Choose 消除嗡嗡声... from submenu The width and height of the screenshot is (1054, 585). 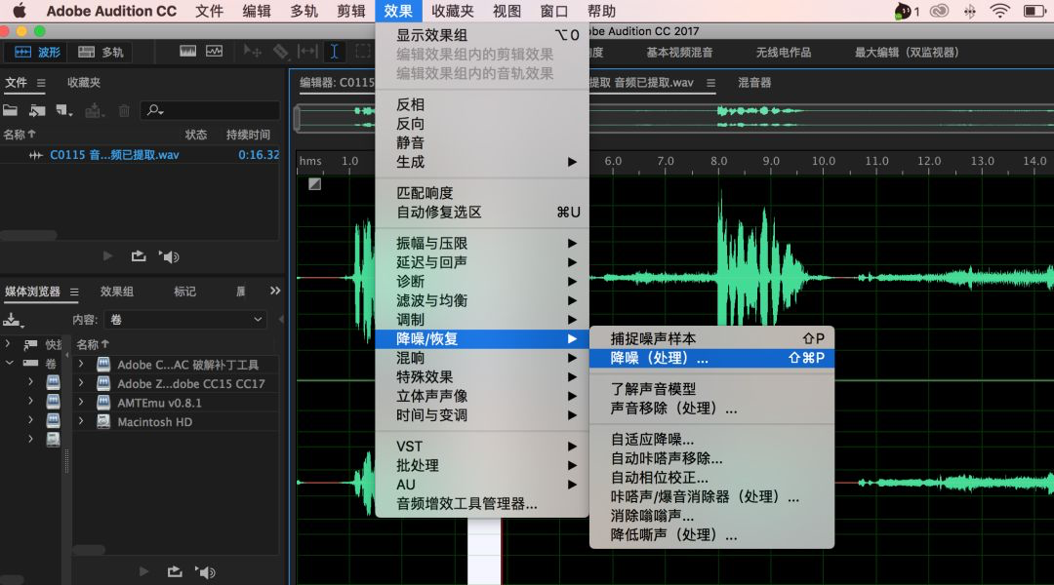tap(711, 516)
